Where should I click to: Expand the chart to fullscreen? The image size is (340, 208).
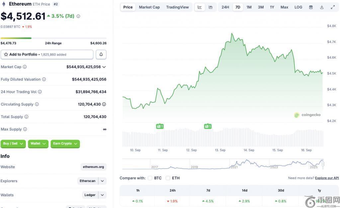click(333, 7)
